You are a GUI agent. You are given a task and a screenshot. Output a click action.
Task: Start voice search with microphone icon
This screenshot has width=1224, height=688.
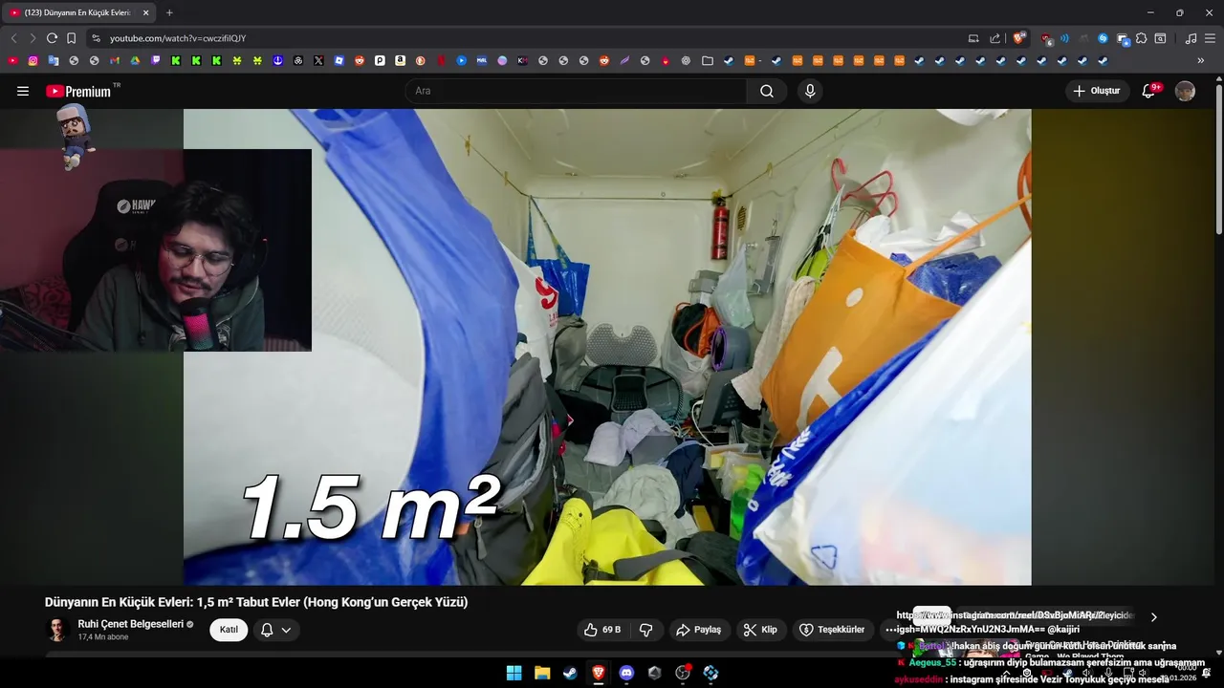click(810, 91)
